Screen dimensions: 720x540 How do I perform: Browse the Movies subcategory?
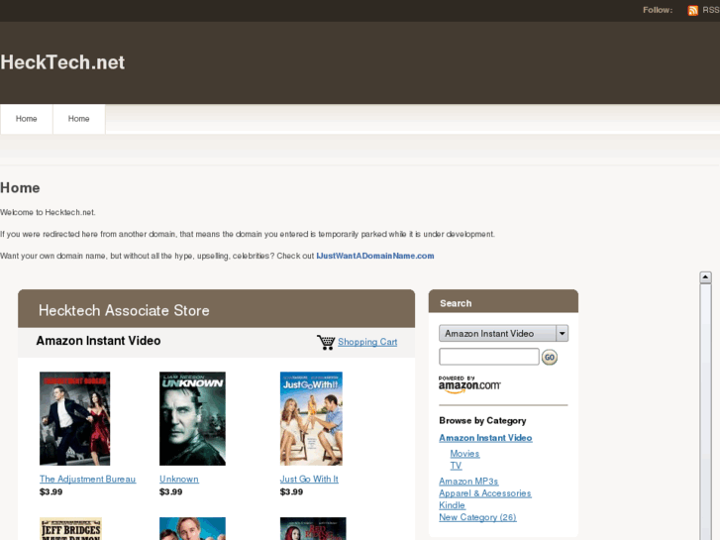[464, 454]
